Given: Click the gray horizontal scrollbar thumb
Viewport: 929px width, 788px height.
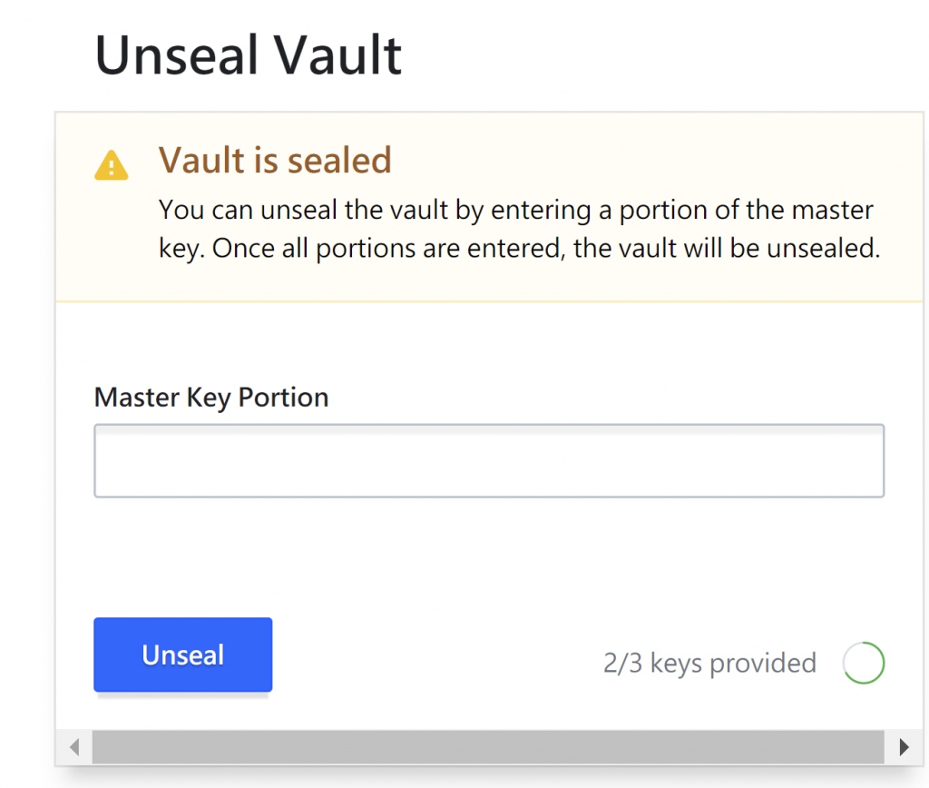Looking at the screenshot, I should point(488,747).
